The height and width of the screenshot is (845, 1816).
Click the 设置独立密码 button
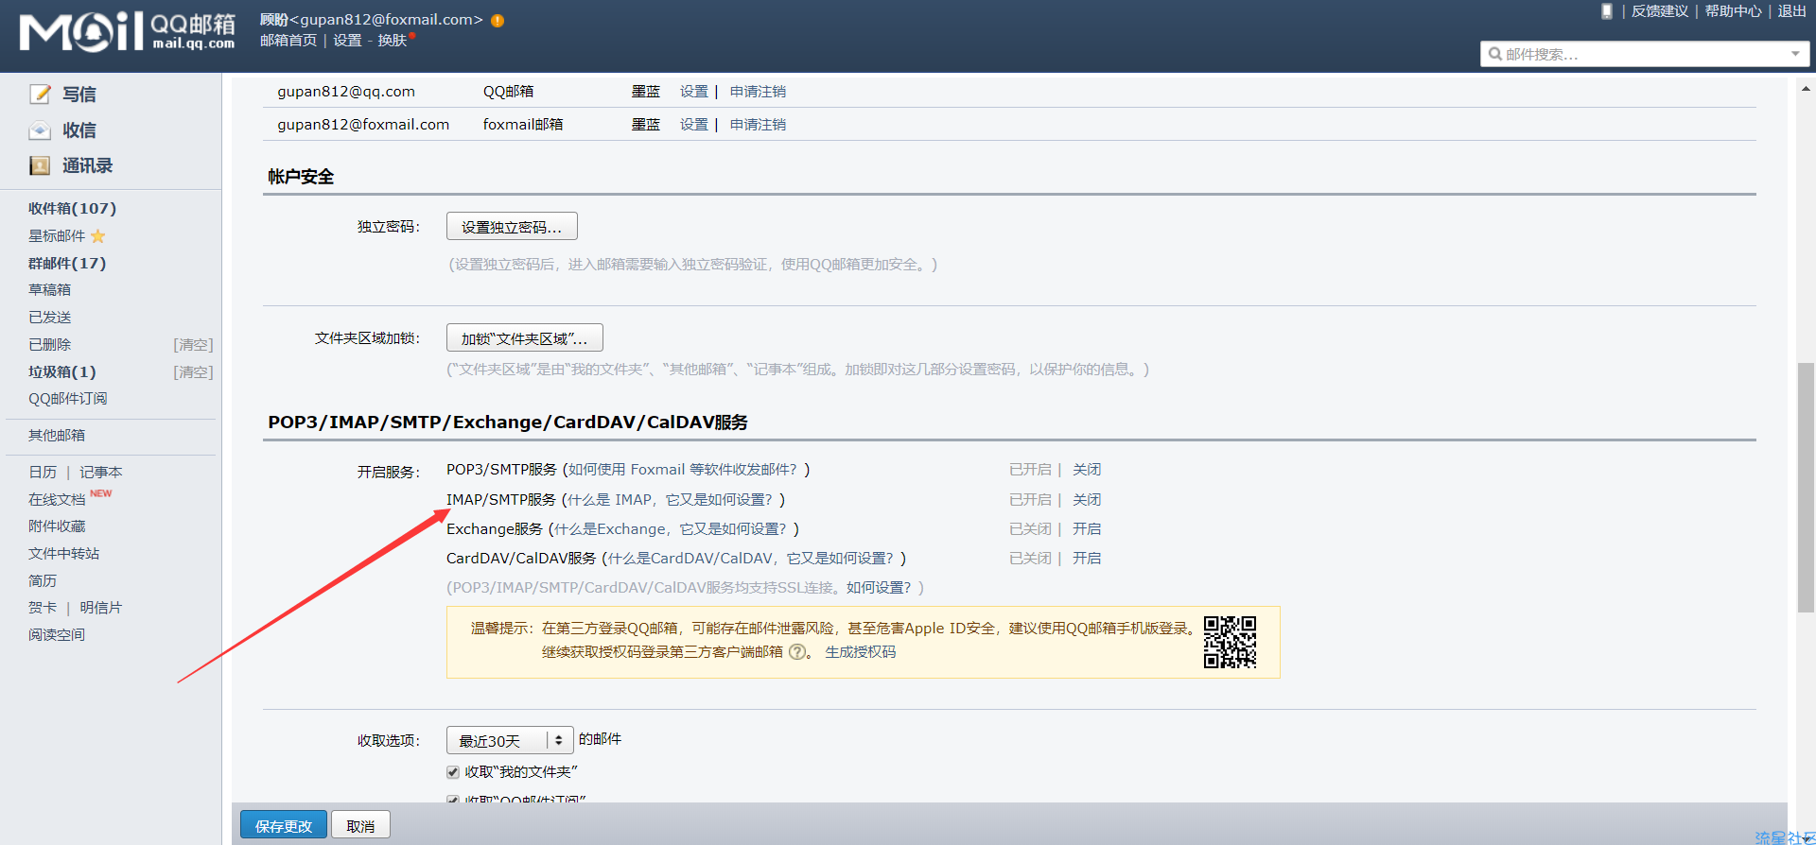click(x=512, y=227)
